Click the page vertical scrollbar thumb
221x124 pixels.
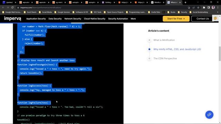tap(220, 54)
